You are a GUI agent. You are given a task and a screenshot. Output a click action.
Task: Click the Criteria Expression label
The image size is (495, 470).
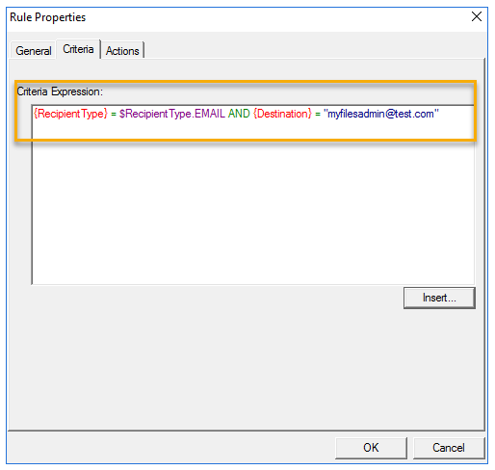(60, 91)
